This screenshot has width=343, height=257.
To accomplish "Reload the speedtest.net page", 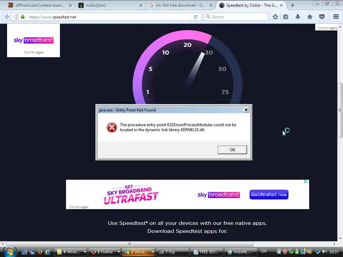I will pos(196,17).
